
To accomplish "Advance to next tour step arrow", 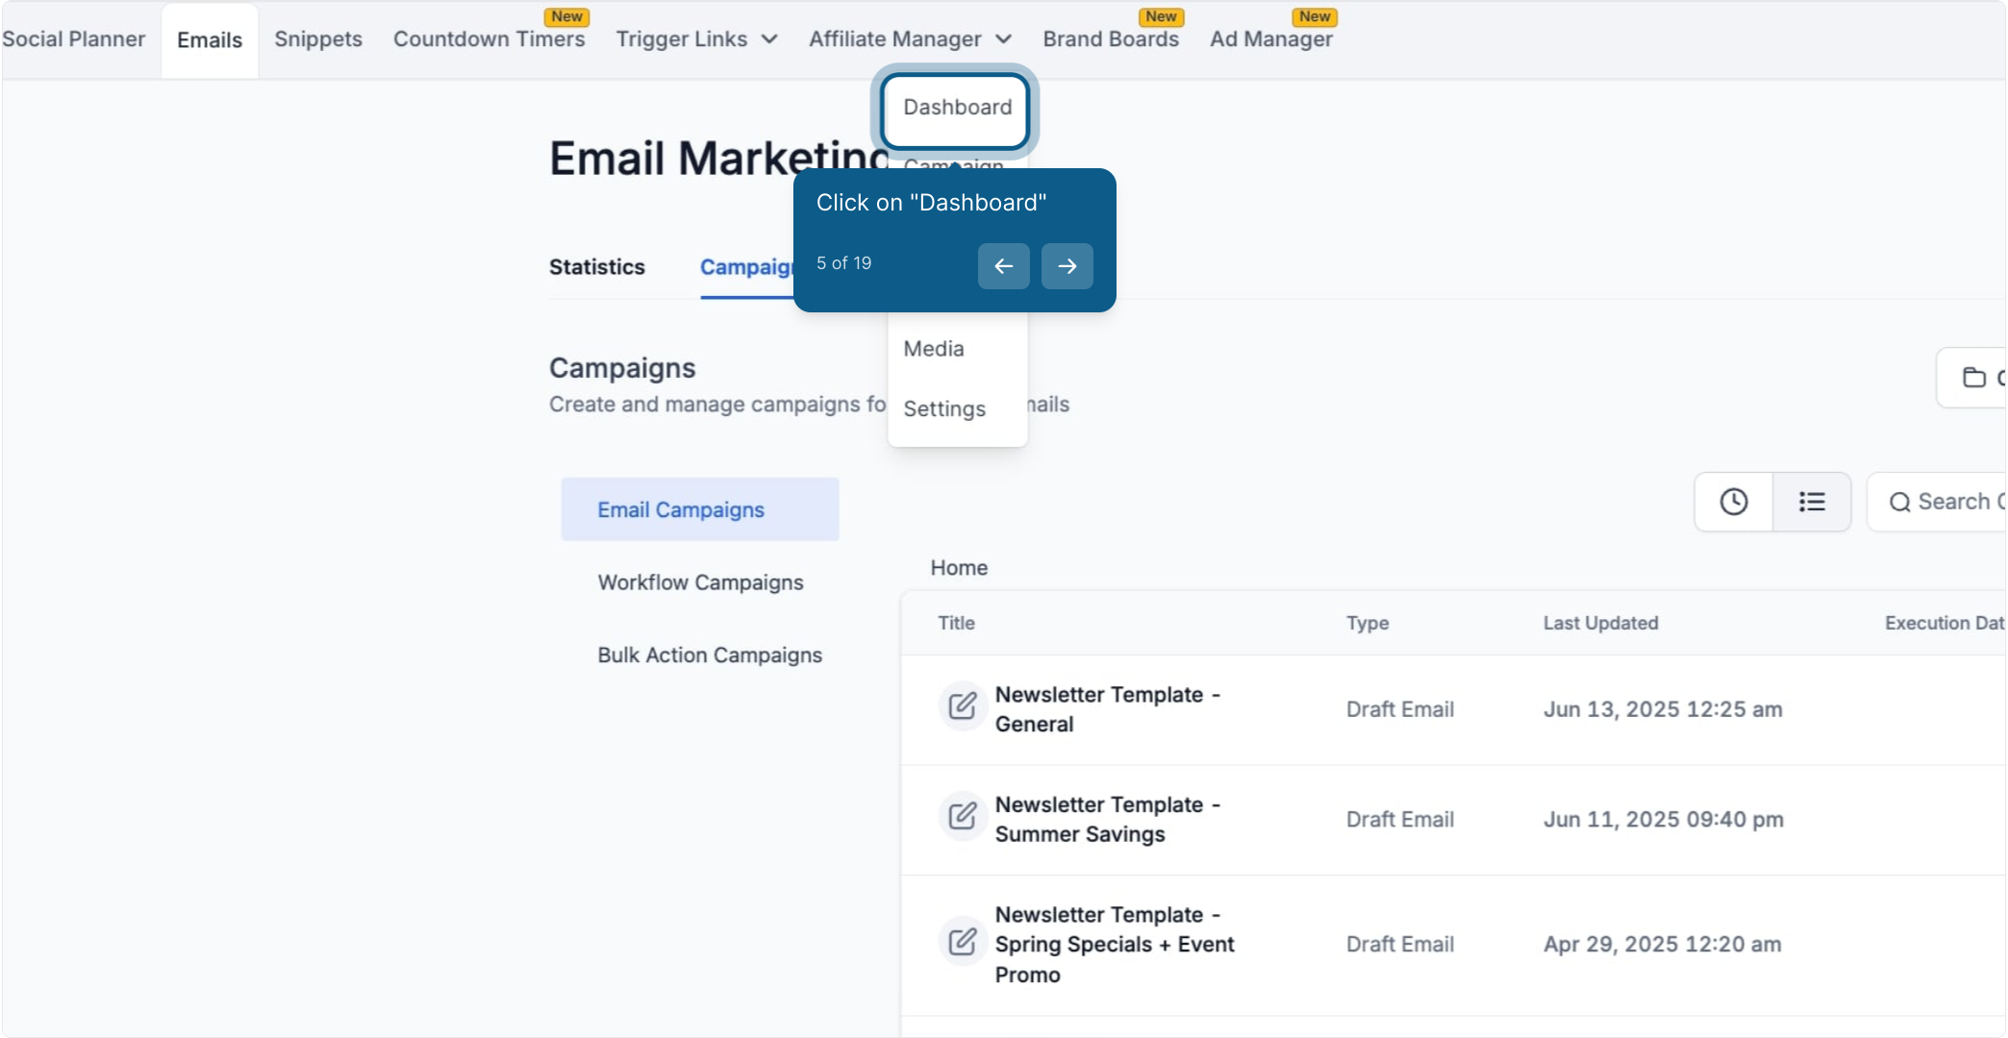I will pyautogui.click(x=1067, y=266).
